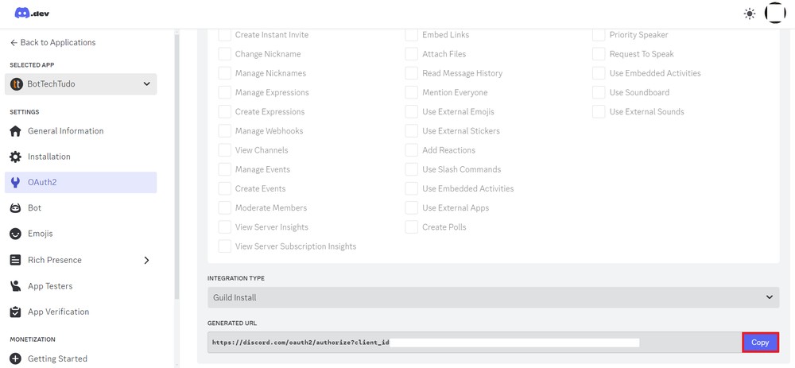
Task: Go to the Getting Started monetization page
Action: 57,358
